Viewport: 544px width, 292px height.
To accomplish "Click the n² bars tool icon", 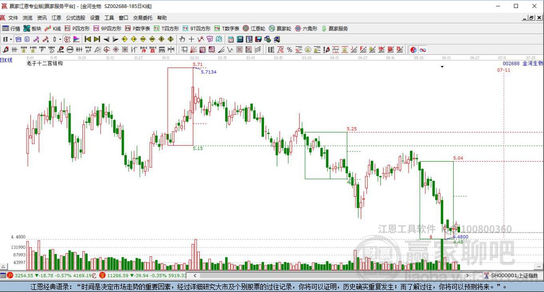I will (x=88, y=49).
